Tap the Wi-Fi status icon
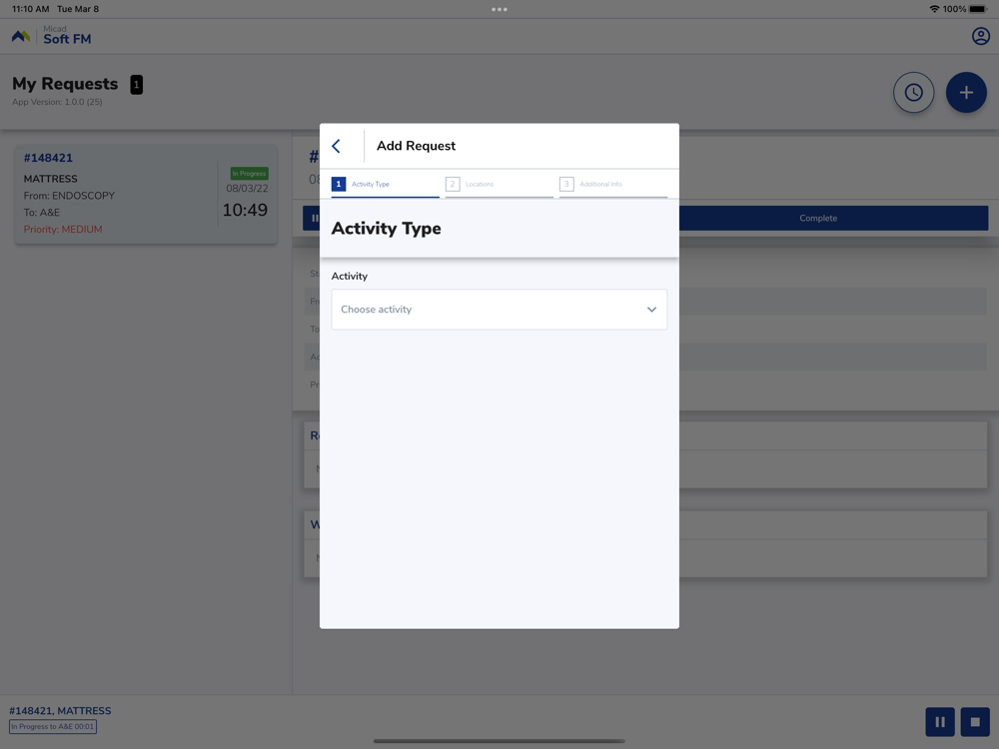999x749 pixels. (x=934, y=9)
